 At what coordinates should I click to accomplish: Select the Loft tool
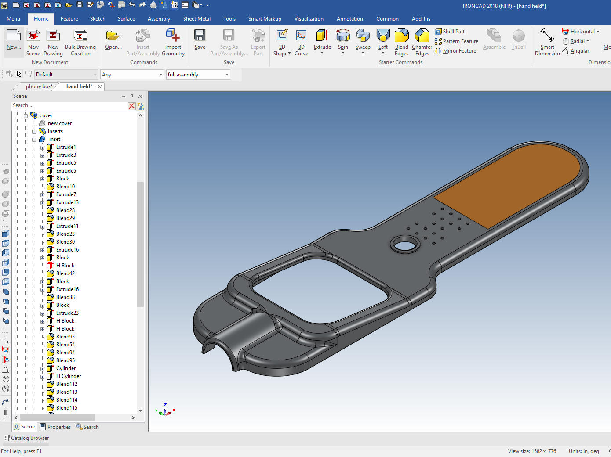(383, 42)
